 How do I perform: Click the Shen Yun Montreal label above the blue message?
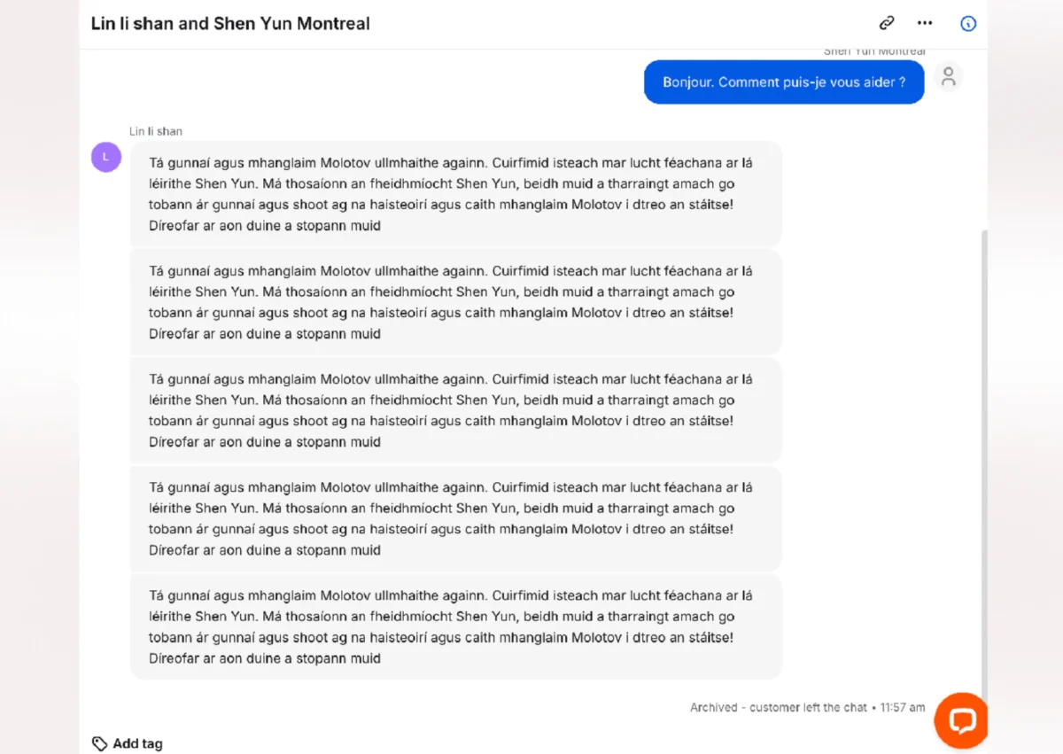pyautogui.click(x=874, y=51)
